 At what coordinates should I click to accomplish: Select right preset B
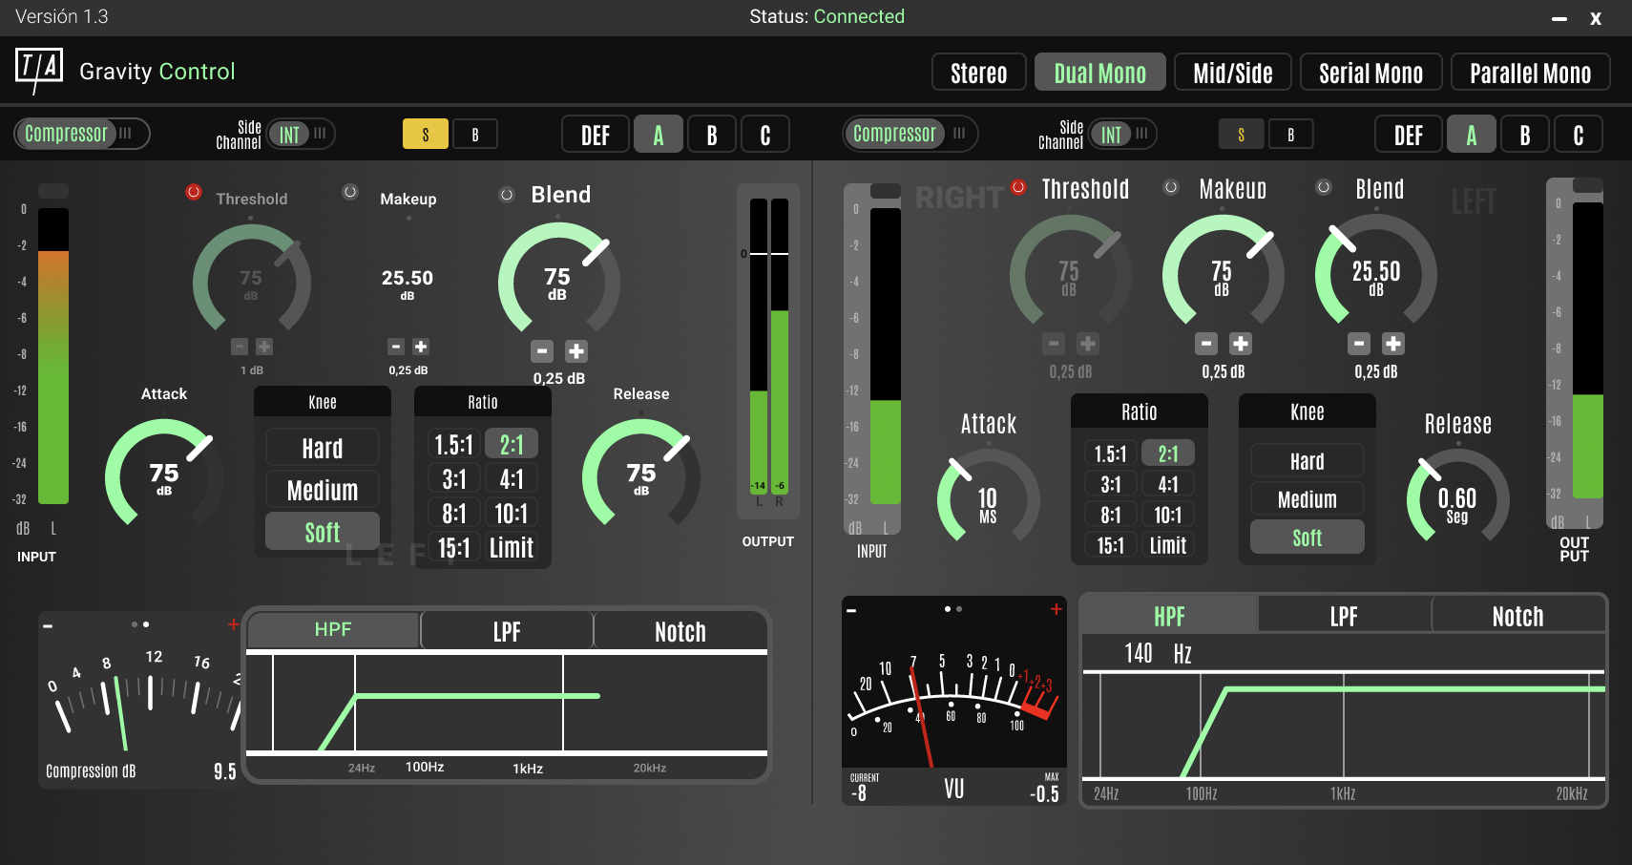click(x=1525, y=135)
